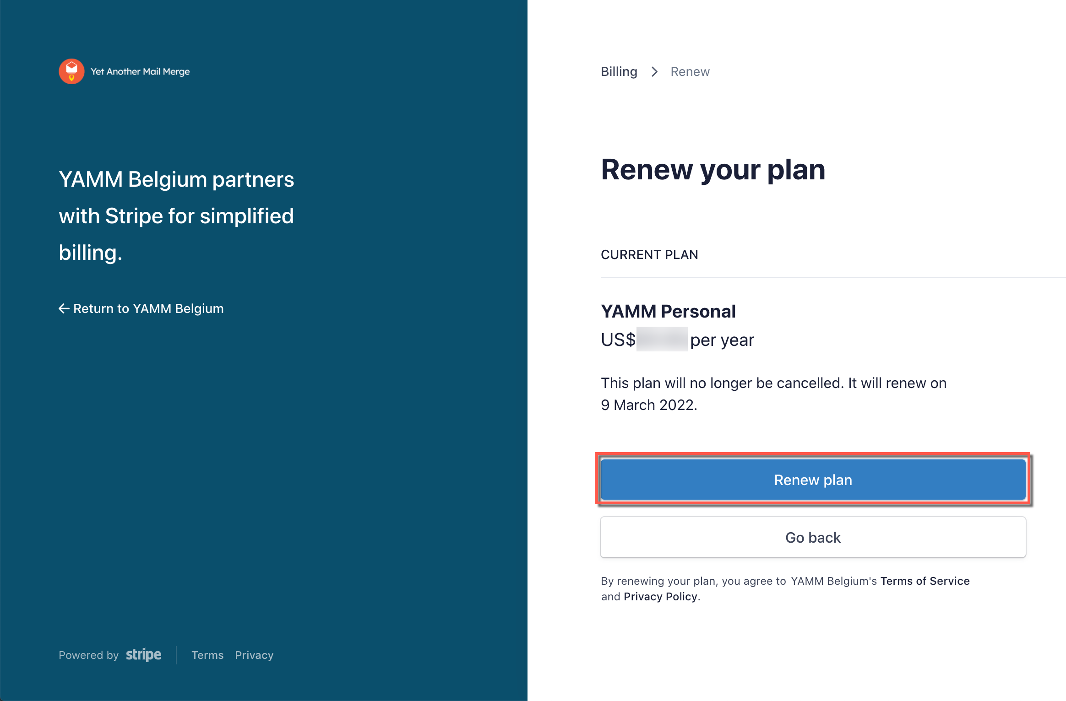
Task: Open the Privacy link in the footer
Action: tap(254, 655)
